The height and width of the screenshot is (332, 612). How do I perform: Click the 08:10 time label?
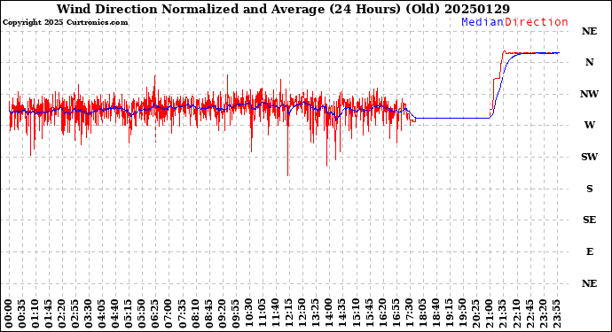pos(195,314)
